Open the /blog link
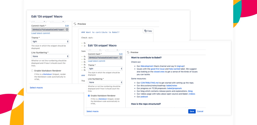The image size is (257, 125). click(190, 91)
